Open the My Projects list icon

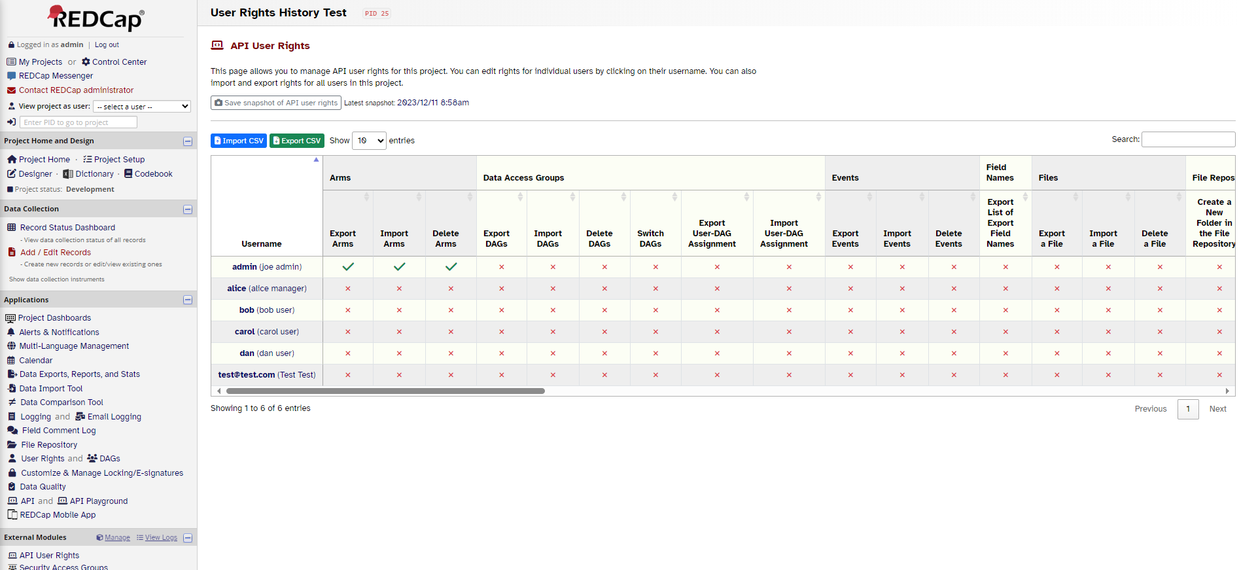(x=11, y=62)
